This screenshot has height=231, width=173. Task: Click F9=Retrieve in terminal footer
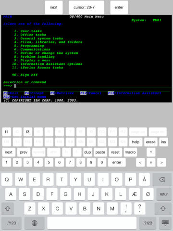pos(62,93)
